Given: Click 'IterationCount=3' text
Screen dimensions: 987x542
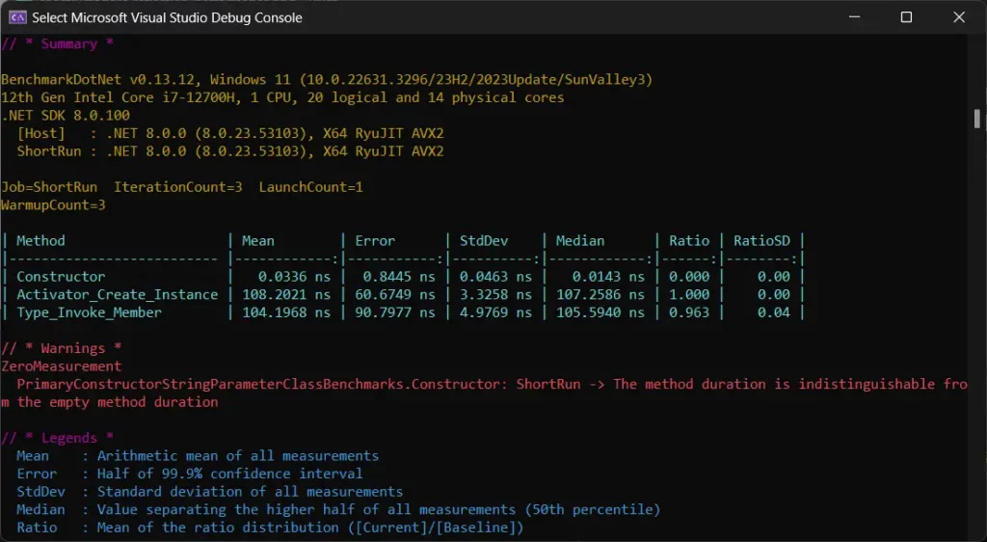Looking at the screenshot, I should point(178,187).
